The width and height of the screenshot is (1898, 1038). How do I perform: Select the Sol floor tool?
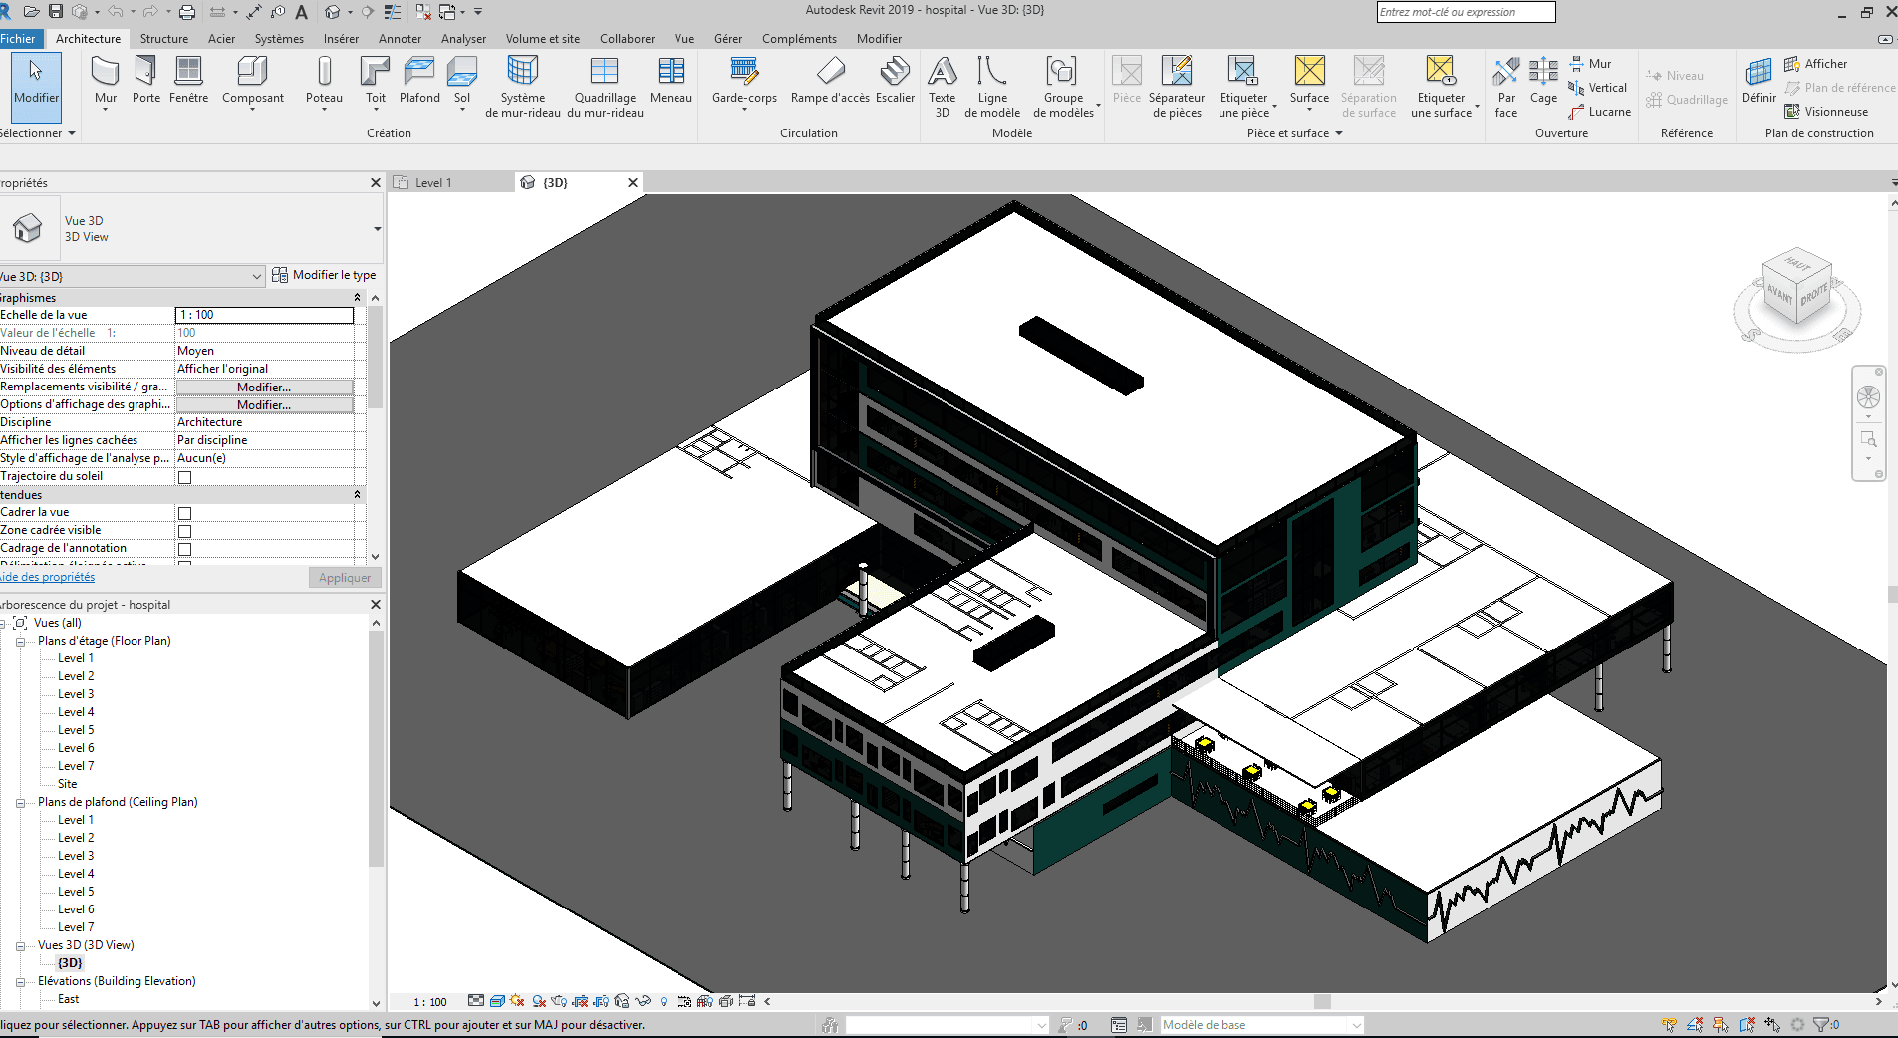(462, 82)
